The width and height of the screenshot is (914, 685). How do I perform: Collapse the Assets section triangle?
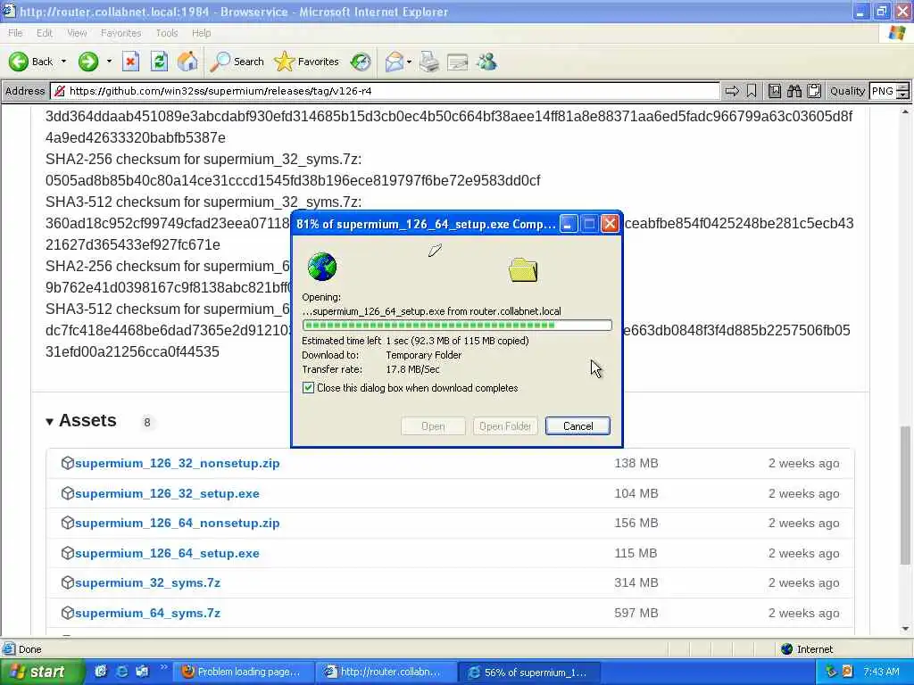pos(50,422)
